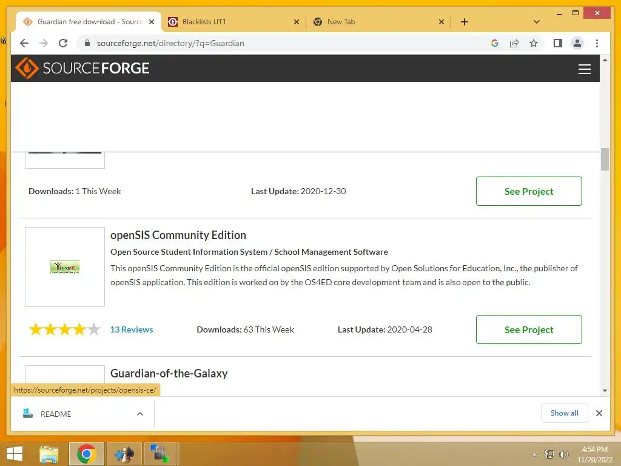Close the Guardian free download tab
The width and height of the screenshot is (621, 466).
click(x=151, y=22)
